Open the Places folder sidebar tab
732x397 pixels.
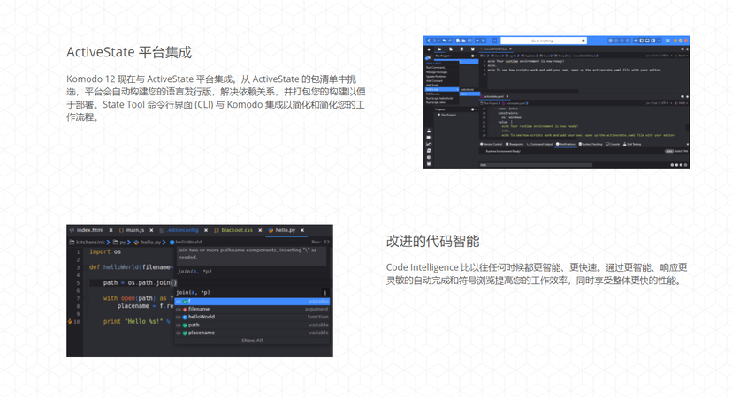(x=439, y=49)
